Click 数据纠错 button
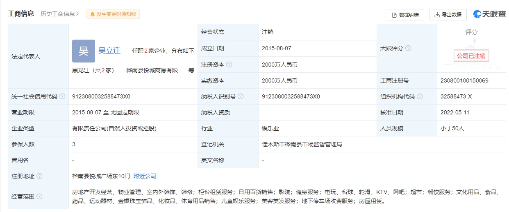 [405, 15]
